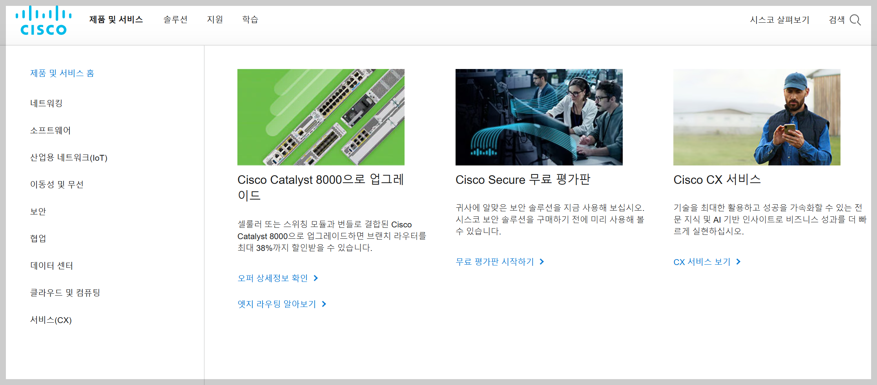The width and height of the screenshot is (877, 385).
Task: Open the Cisco CX farmer image
Action: 757,117
